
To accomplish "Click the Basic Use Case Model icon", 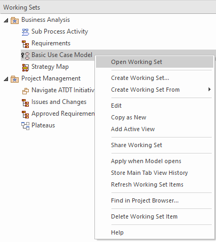I will (x=25, y=55).
